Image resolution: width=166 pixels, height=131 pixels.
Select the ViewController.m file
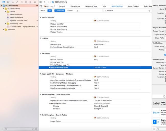click(16, 18)
